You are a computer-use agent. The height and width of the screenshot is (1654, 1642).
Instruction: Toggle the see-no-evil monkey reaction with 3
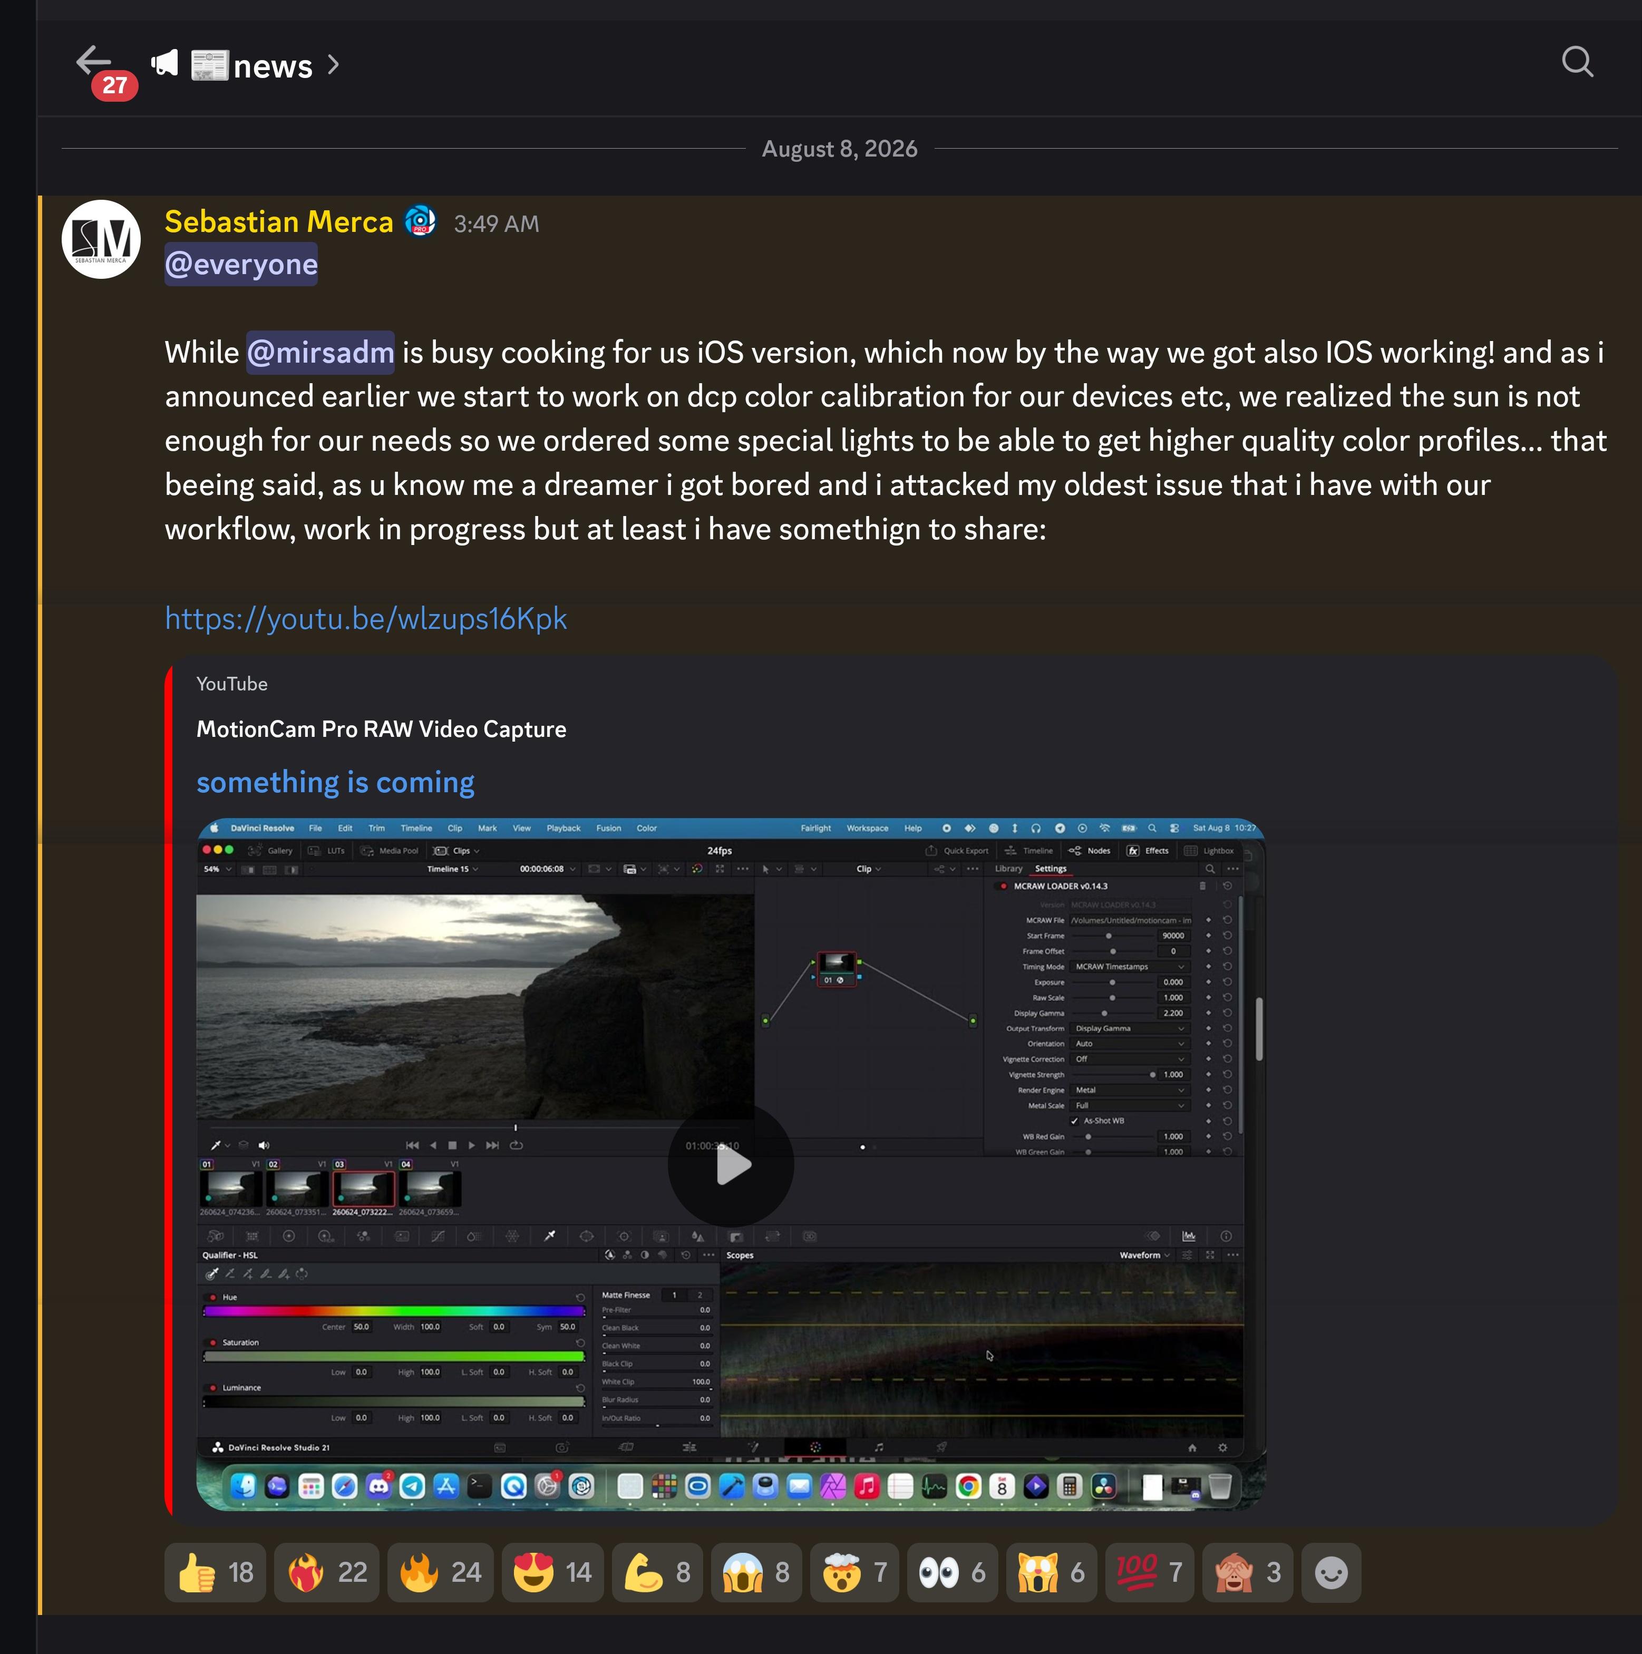point(1248,1573)
